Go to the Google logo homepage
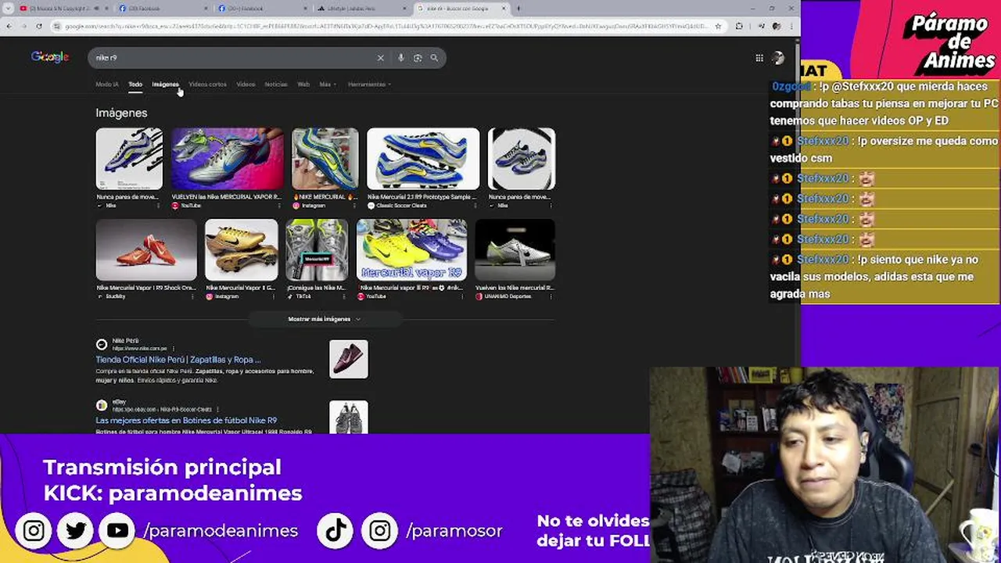This screenshot has height=563, width=1001. tap(50, 57)
